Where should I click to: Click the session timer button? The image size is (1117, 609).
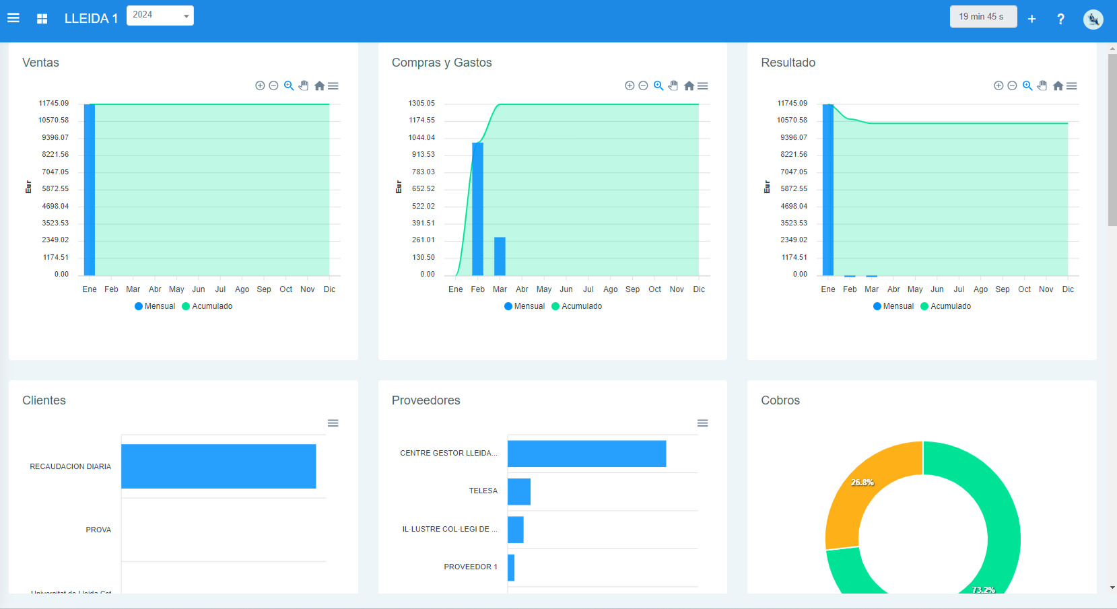(x=982, y=17)
